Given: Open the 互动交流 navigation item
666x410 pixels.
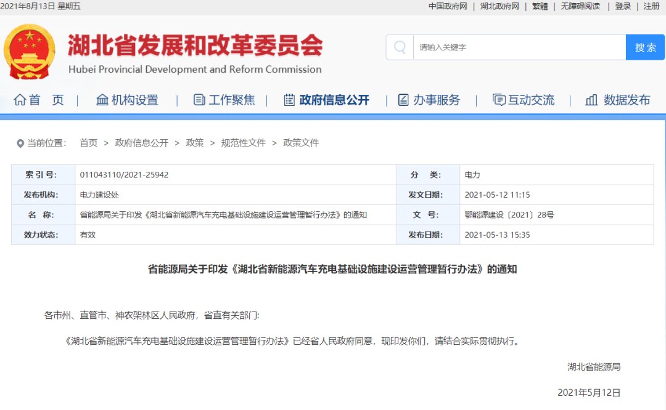Looking at the screenshot, I should [x=524, y=100].
